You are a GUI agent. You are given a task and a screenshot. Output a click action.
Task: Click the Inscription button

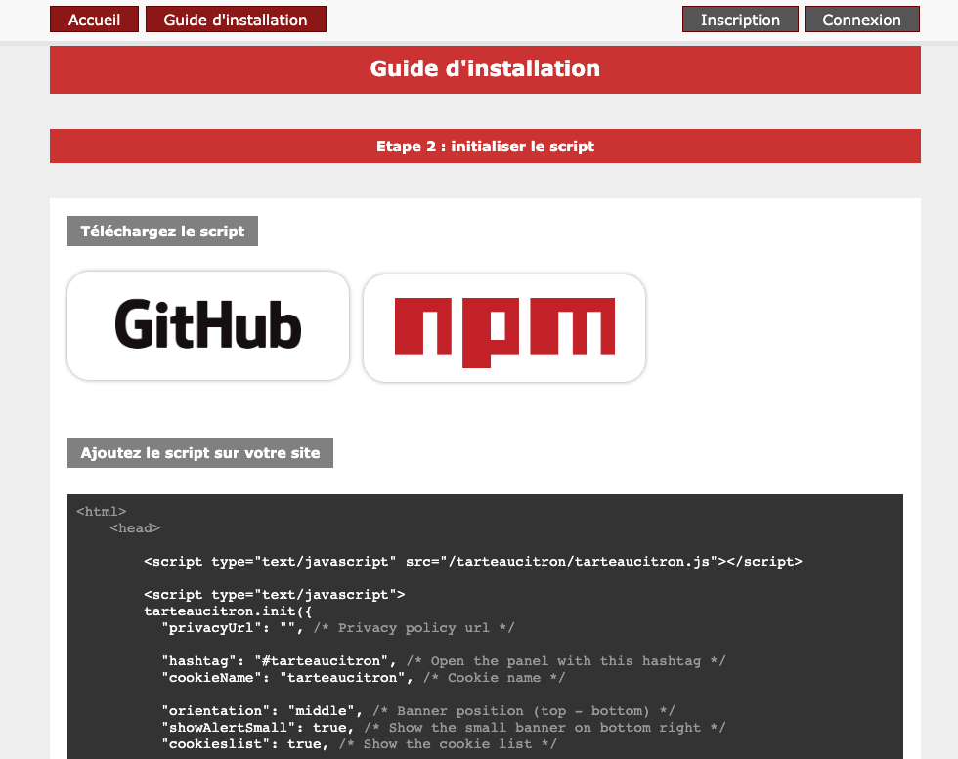coord(740,19)
